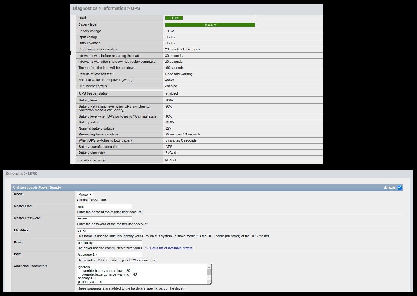Focus the Master Password field
Image resolution: width=417 pixels, height=296 pixels.
tap(104, 219)
